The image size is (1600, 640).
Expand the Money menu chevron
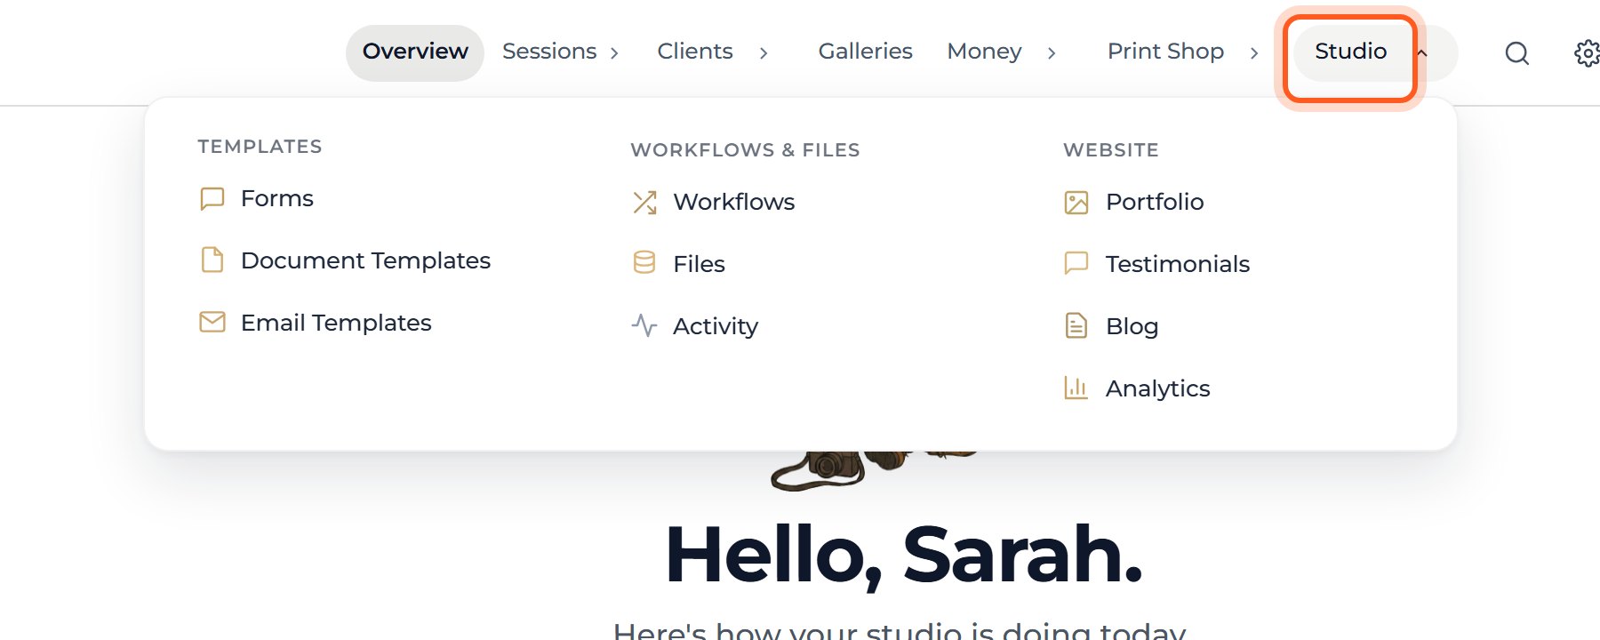pyautogui.click(x=1052, y=53)
